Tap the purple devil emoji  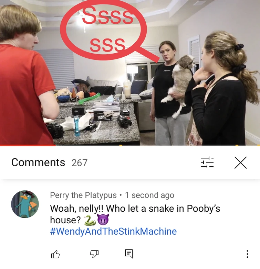[103, 220]
